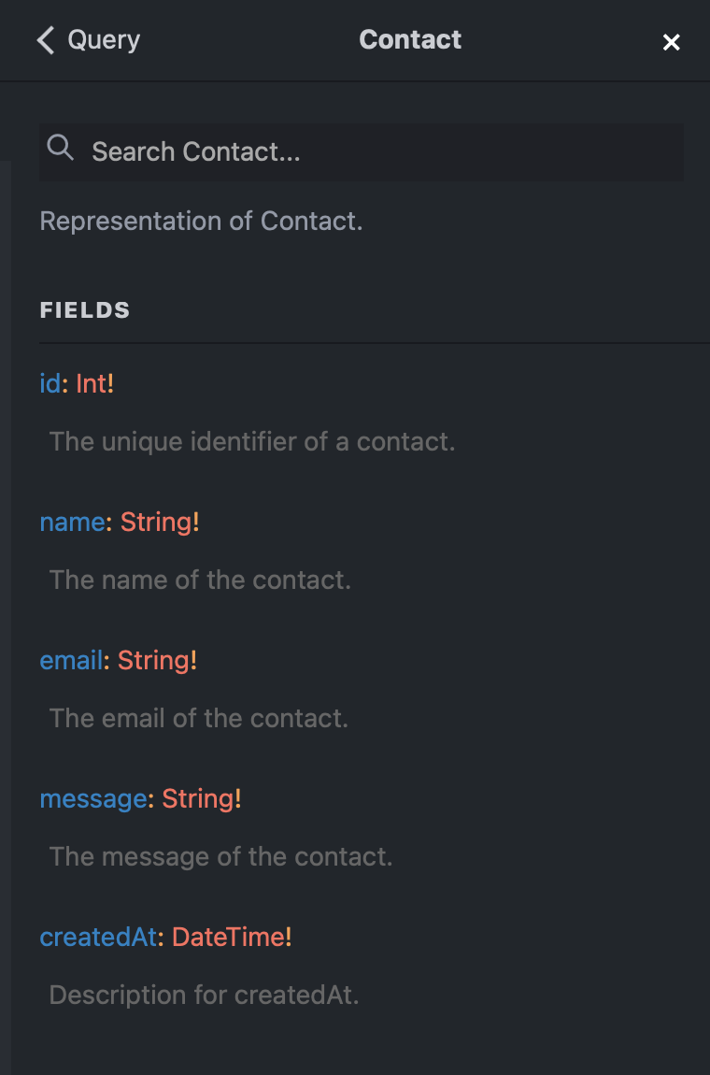Select the String! type next to email
Image resolution: width=710 pixels, height=1075 pixels.
157,660
